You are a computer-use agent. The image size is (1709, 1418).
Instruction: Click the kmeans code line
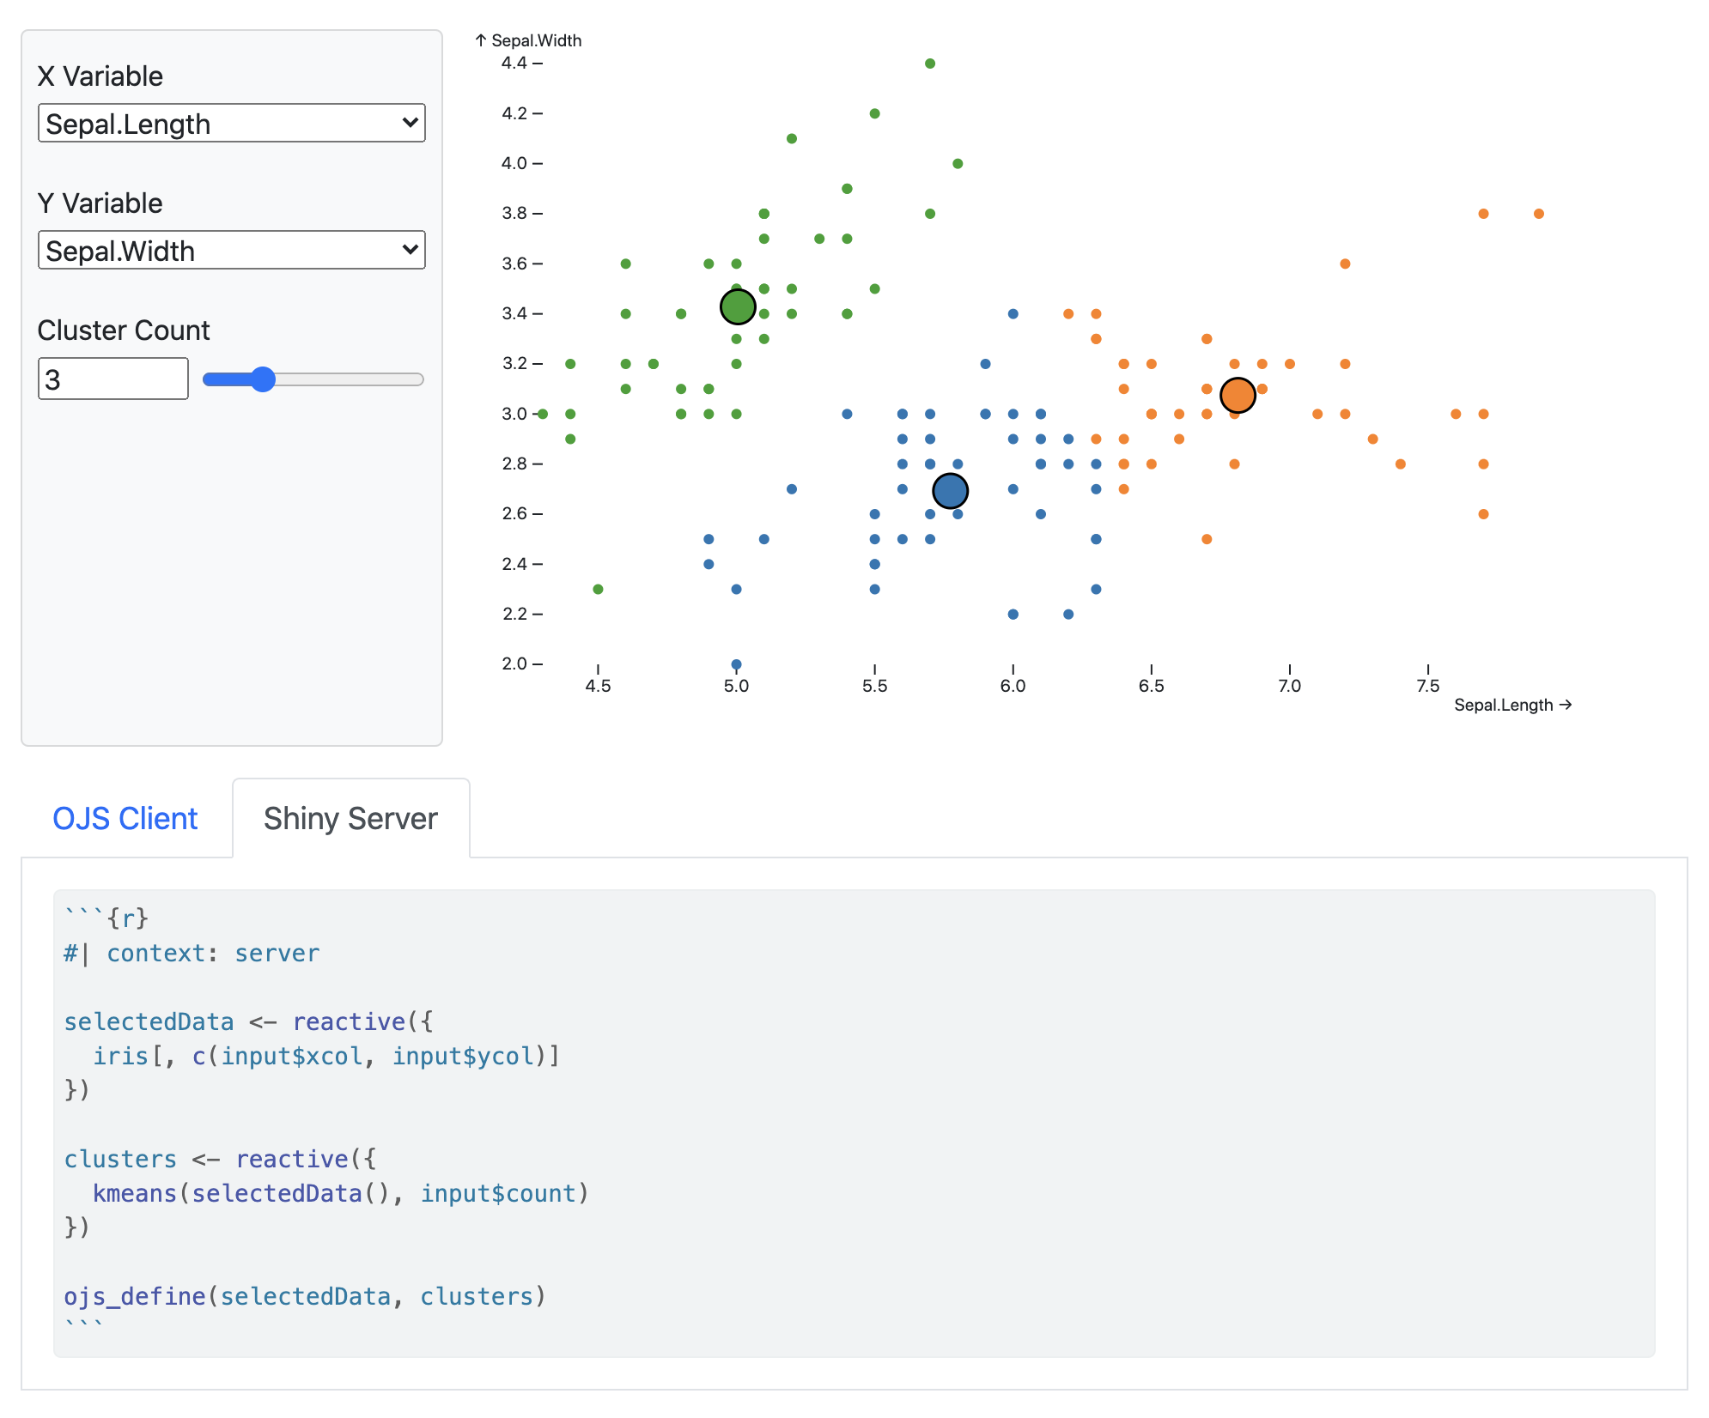pos(340,1193)
